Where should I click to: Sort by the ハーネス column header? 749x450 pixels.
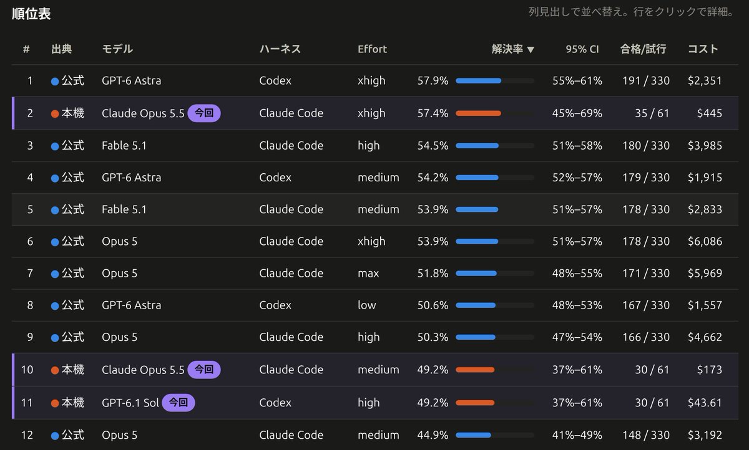[280, 49]
